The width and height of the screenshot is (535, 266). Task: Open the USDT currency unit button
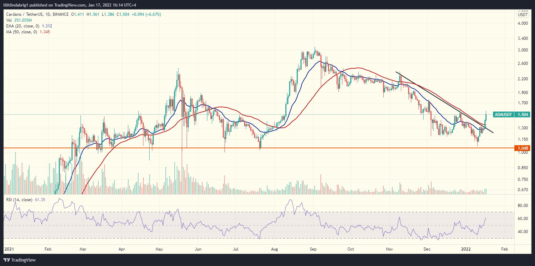tap(522, 15)
